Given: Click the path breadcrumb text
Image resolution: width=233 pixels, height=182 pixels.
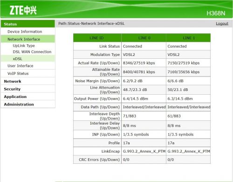Looking at the screenshot, I should 91,23.
